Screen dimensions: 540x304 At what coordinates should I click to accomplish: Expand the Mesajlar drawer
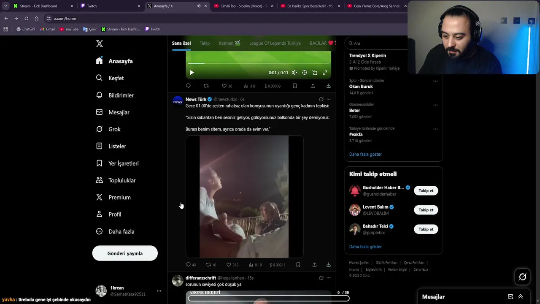coord(521,296)
